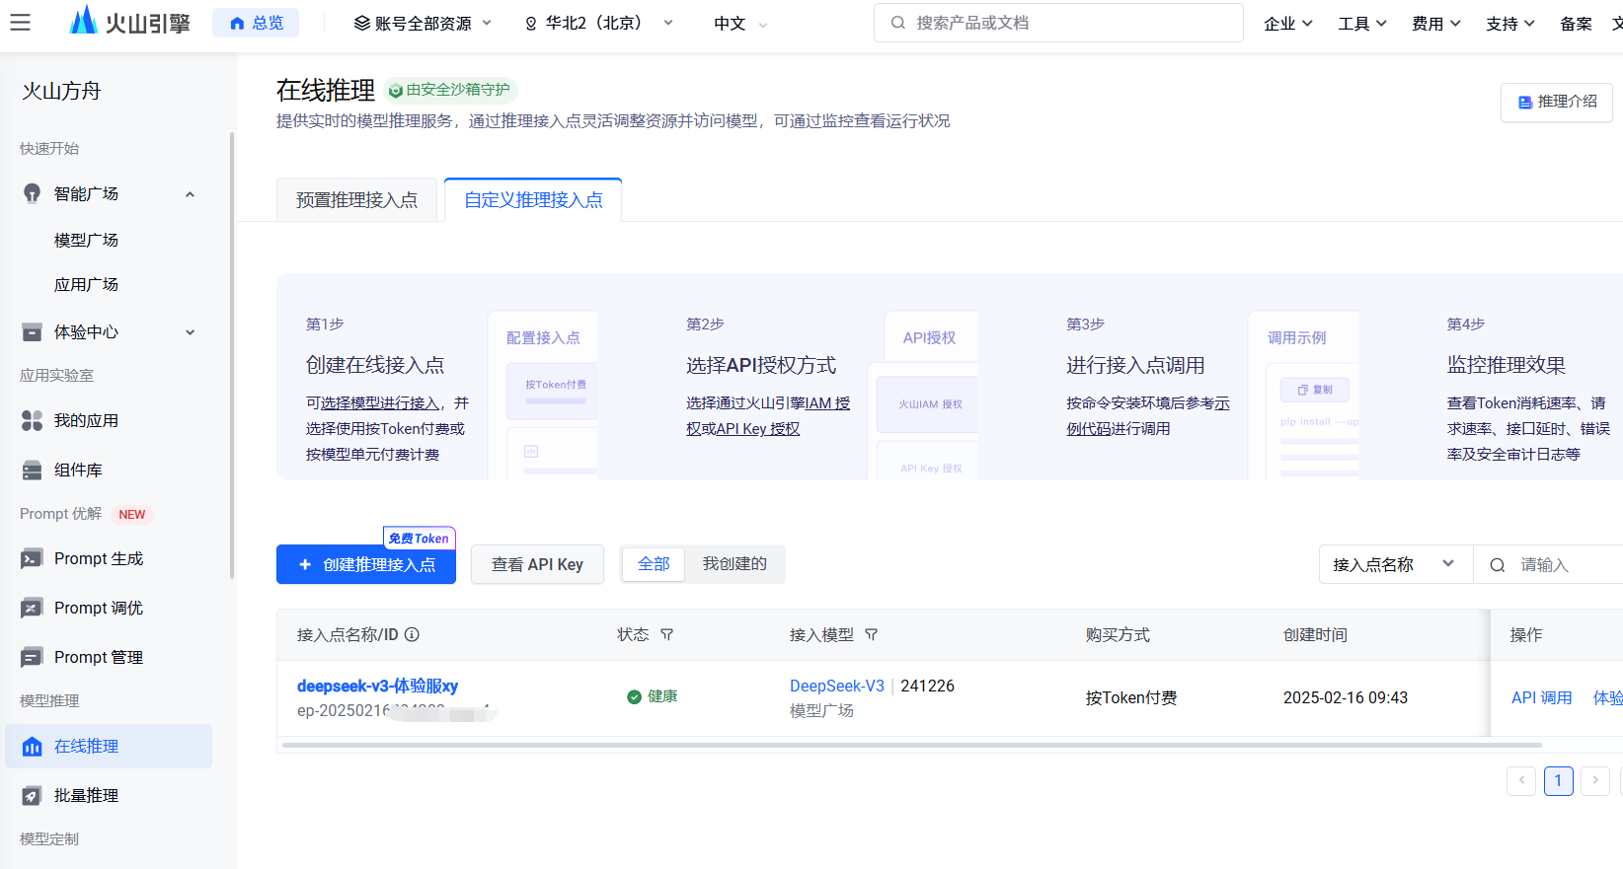Select page 1 in pagination

pos(1559,780)
